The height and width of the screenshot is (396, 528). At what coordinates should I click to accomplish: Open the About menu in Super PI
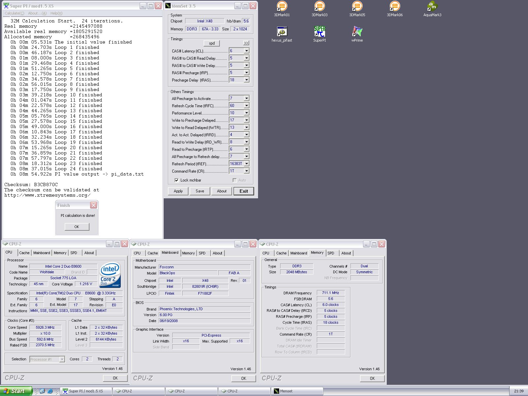click(x=37, y=13)
